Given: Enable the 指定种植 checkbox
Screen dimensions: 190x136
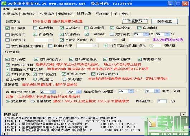Looking at the screenshot, I should tap(8, 40).
